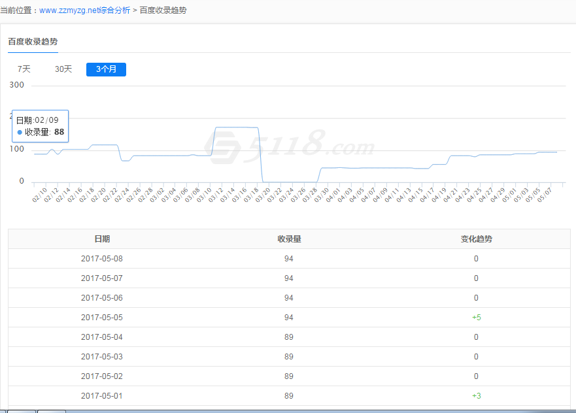Click the 收录量 column header
This screenshot has height=413, width=576.
tap(289, 239)
